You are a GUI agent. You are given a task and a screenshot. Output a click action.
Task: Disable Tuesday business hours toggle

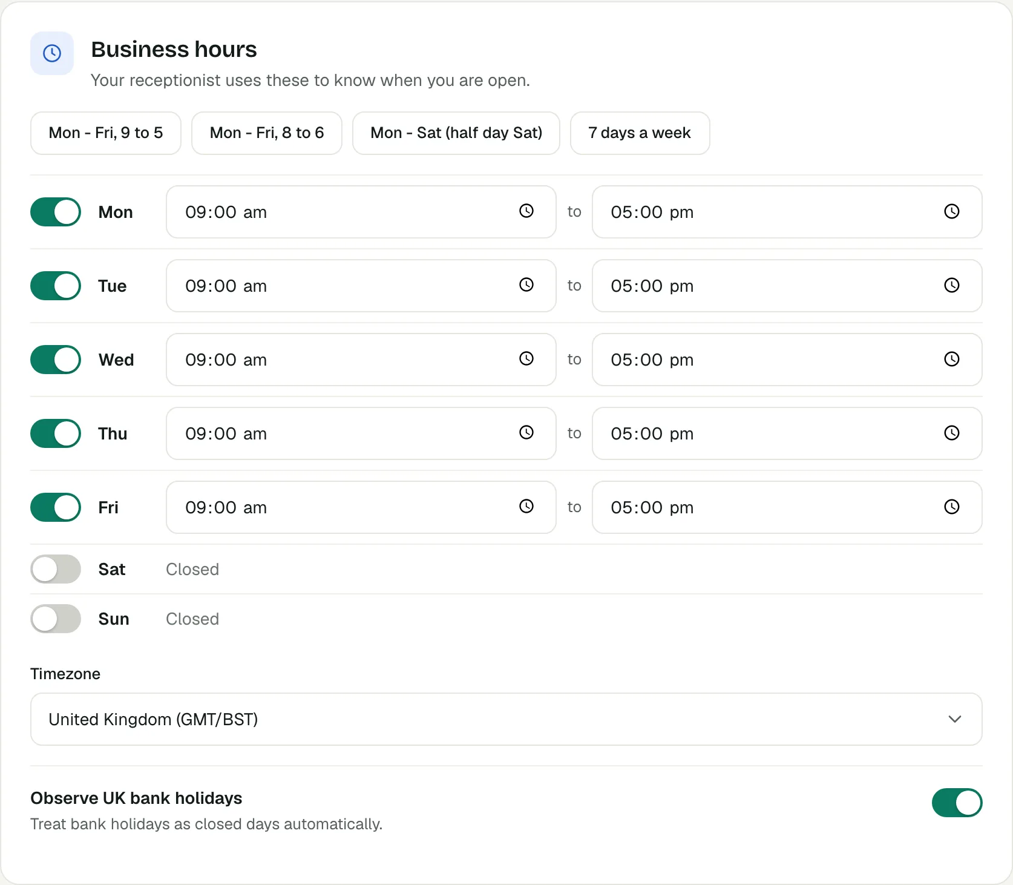coord(56,286)
